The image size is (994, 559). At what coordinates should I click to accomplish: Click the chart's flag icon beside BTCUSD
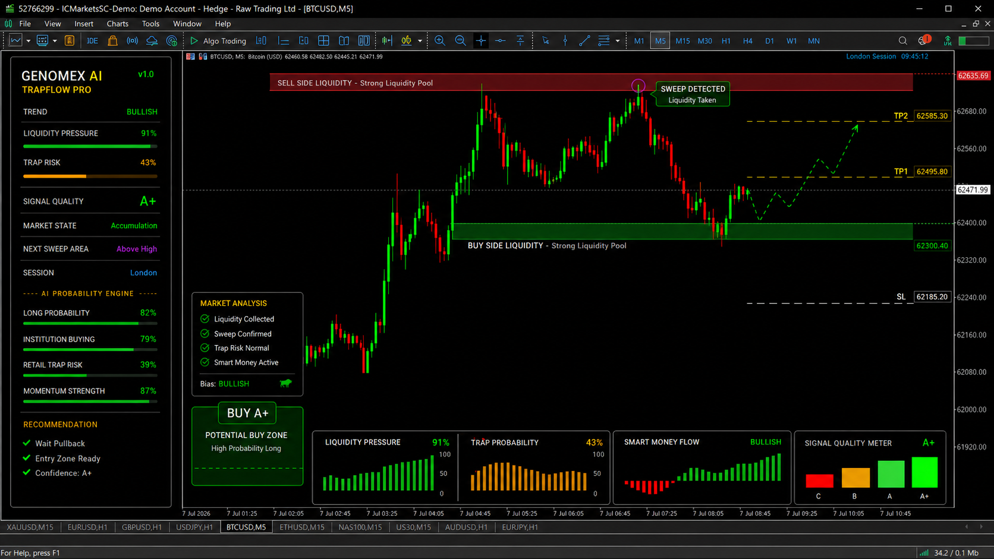click(x=190, y=56)
